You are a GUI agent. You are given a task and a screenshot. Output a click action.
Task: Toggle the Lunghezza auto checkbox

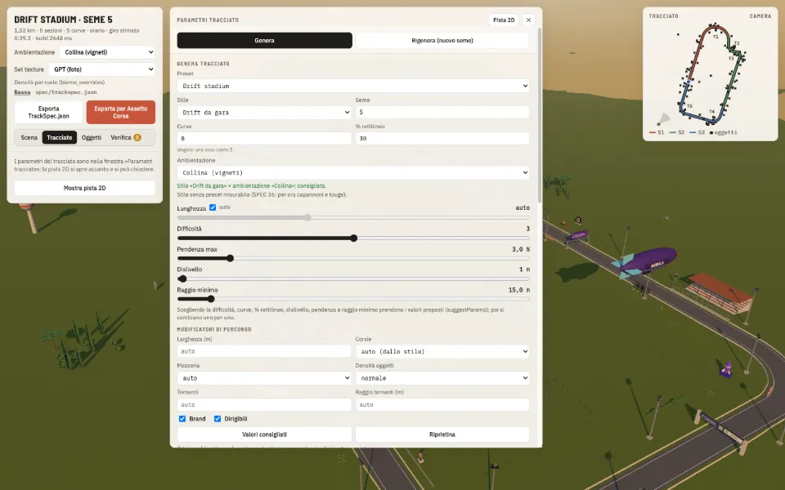pos(213,207)
